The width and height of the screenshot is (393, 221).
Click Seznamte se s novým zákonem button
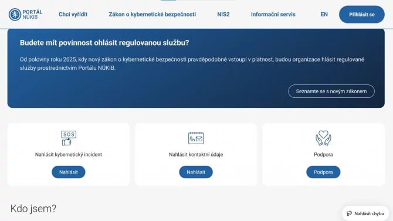point(331,91)
